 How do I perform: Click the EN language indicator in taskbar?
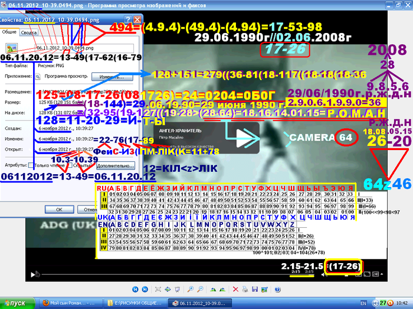point(363,303)
